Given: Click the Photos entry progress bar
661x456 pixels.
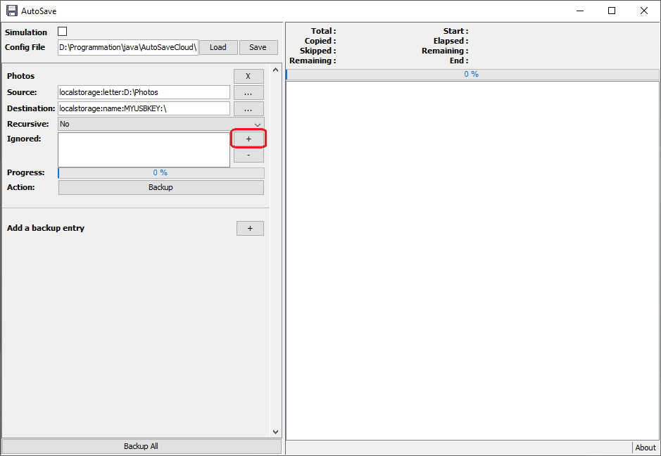Looking at the screenshot, I should pyautogui.click(x=161, y=173).
